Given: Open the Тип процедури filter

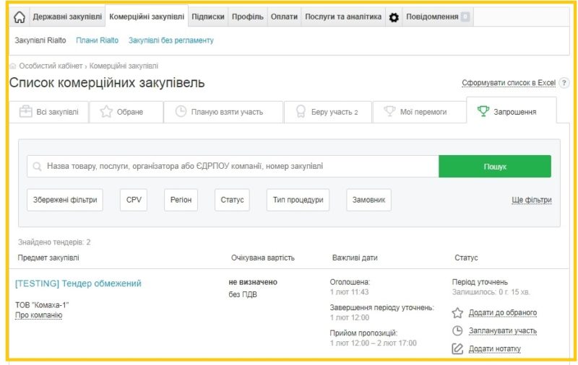Looking at the screenshot, I should (298, 200).
